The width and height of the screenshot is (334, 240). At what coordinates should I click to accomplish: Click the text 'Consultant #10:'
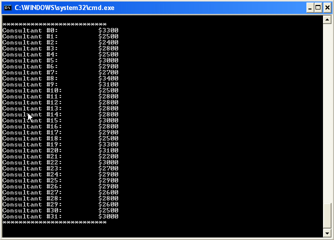pos(32,90)
